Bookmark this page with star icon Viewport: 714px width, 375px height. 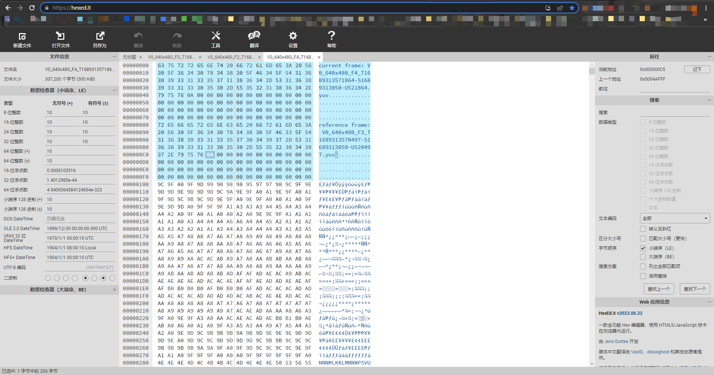[572, 8]
